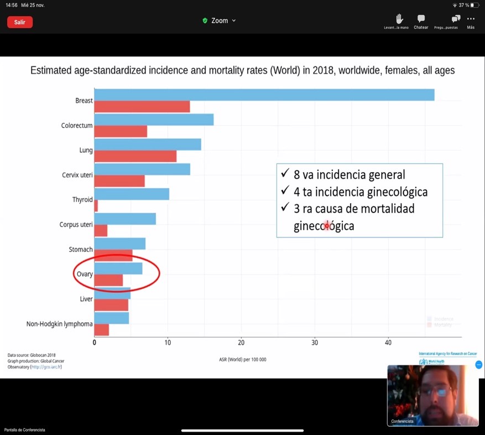485x435 pixels.
Task: Click the '8 va incidencia general' text
Action: click(x=349, y=175)
